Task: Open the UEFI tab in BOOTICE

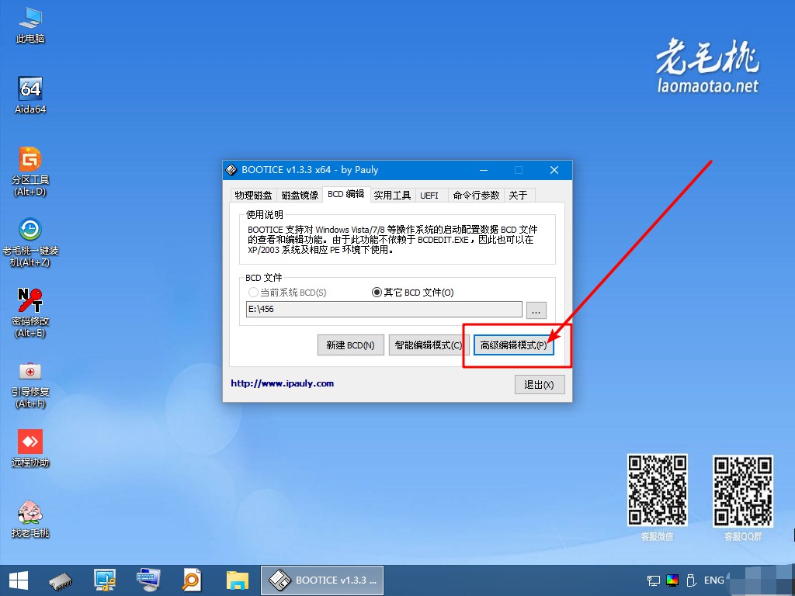Action: (430, 195)
